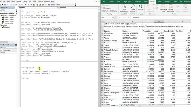This screenshot has height=107, width=191.
Task: Open the Excel File tab
Action: pyautogui.click(x=104, y=2)
